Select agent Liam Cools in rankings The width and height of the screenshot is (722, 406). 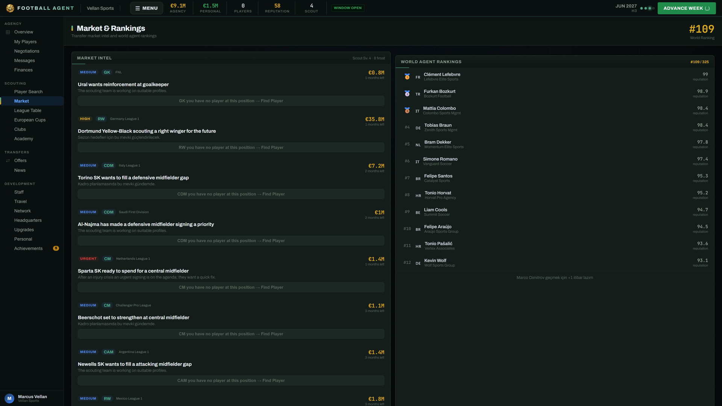click(555, 212)
